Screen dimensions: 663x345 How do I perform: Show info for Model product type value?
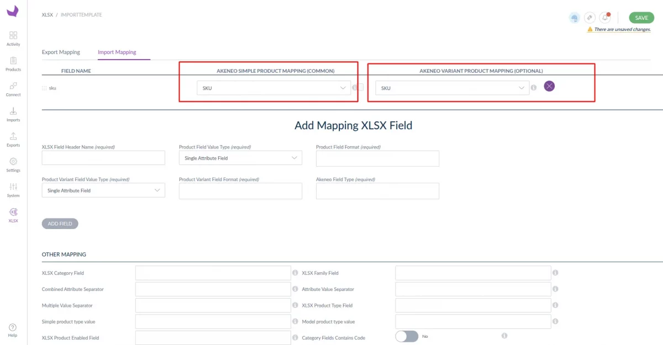tap(555, 321)
